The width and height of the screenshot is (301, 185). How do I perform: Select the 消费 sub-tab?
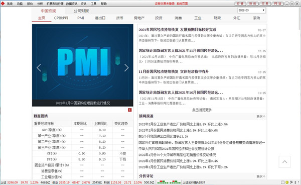coord(178,18)
